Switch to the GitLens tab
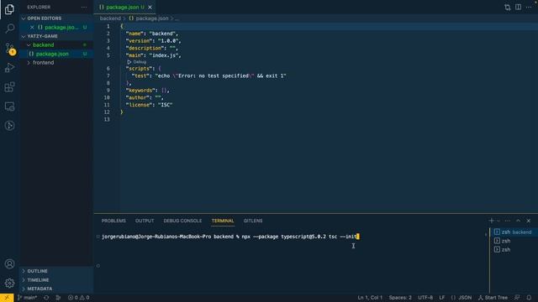Viewport: 538px width, 302px height. [253, 221]
